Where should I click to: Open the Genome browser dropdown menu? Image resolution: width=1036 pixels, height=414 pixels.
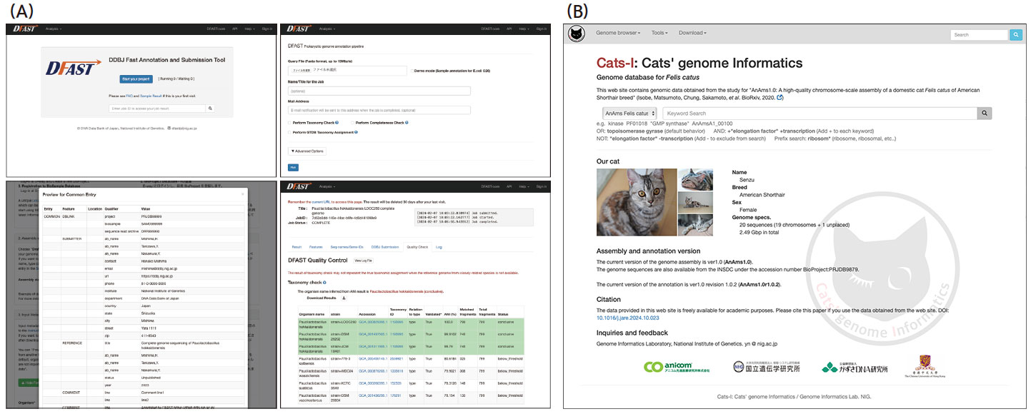point(617,34)
